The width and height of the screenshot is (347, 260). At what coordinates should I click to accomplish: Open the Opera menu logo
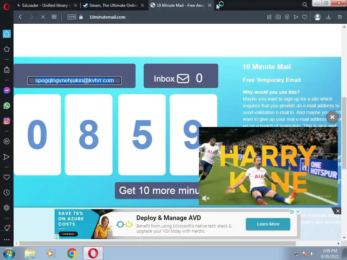pos(7,7)
